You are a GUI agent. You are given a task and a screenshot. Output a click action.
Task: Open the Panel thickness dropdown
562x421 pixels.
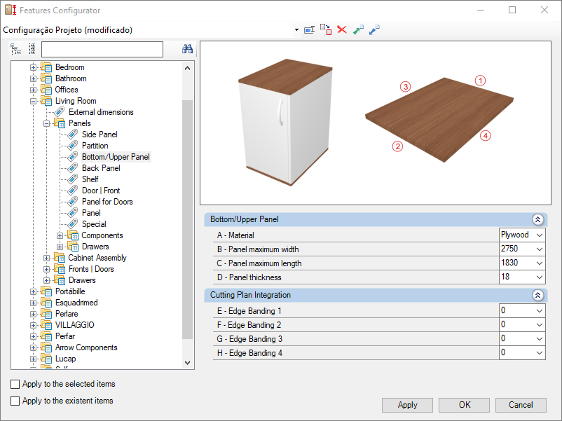[540, 277]
